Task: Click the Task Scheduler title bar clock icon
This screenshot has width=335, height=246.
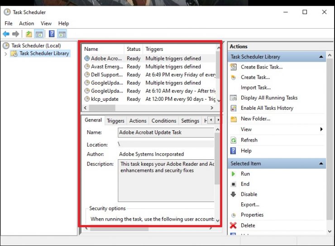Action: tap(7, 12)
